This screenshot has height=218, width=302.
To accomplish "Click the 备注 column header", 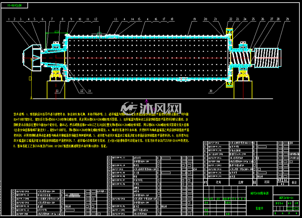I will click(294, 182).
